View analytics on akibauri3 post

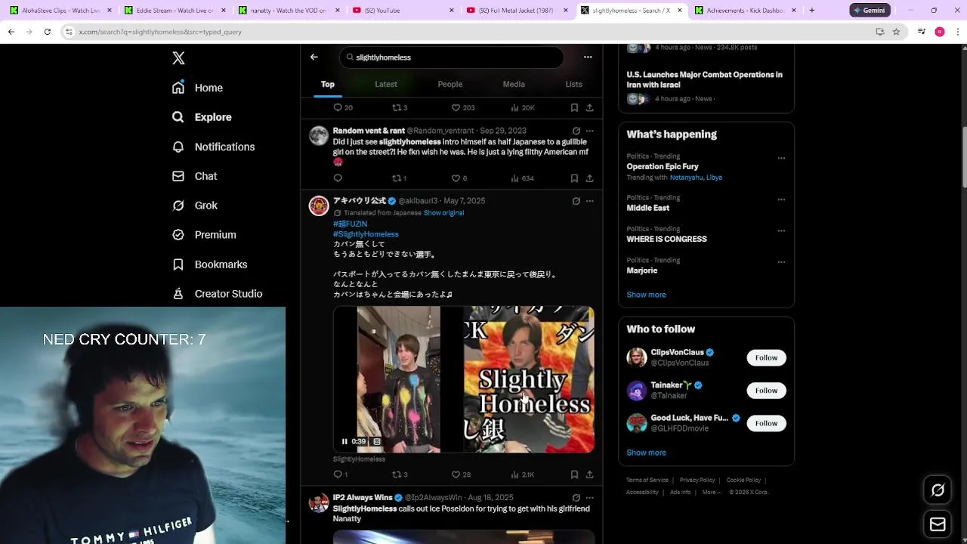coord(522,474)
